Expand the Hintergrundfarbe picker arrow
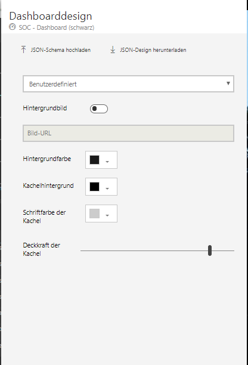Image resolution: width=248 pixels, height=365 pixels. click(107, 162)
